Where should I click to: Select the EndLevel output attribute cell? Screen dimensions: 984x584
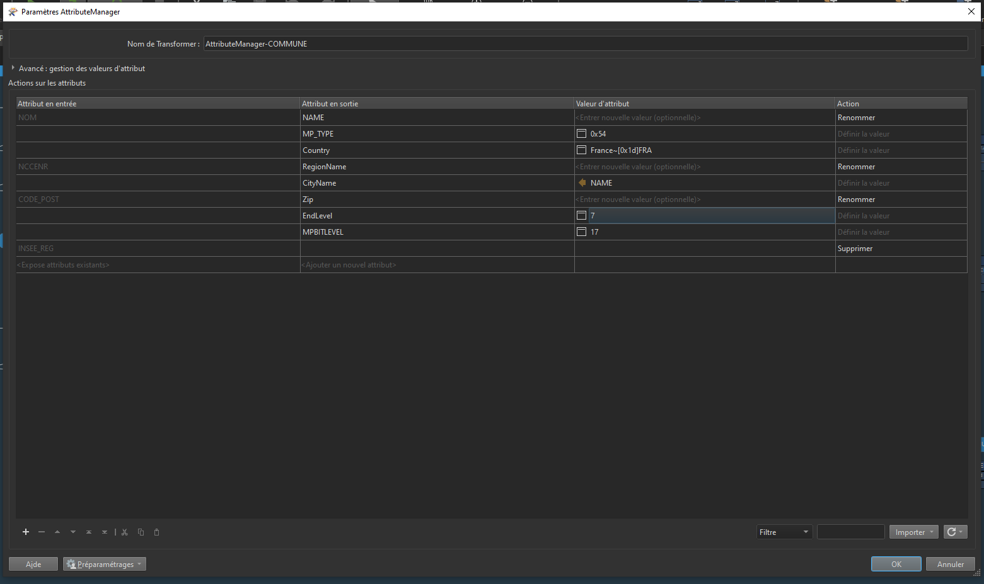[x=437, y=216]
